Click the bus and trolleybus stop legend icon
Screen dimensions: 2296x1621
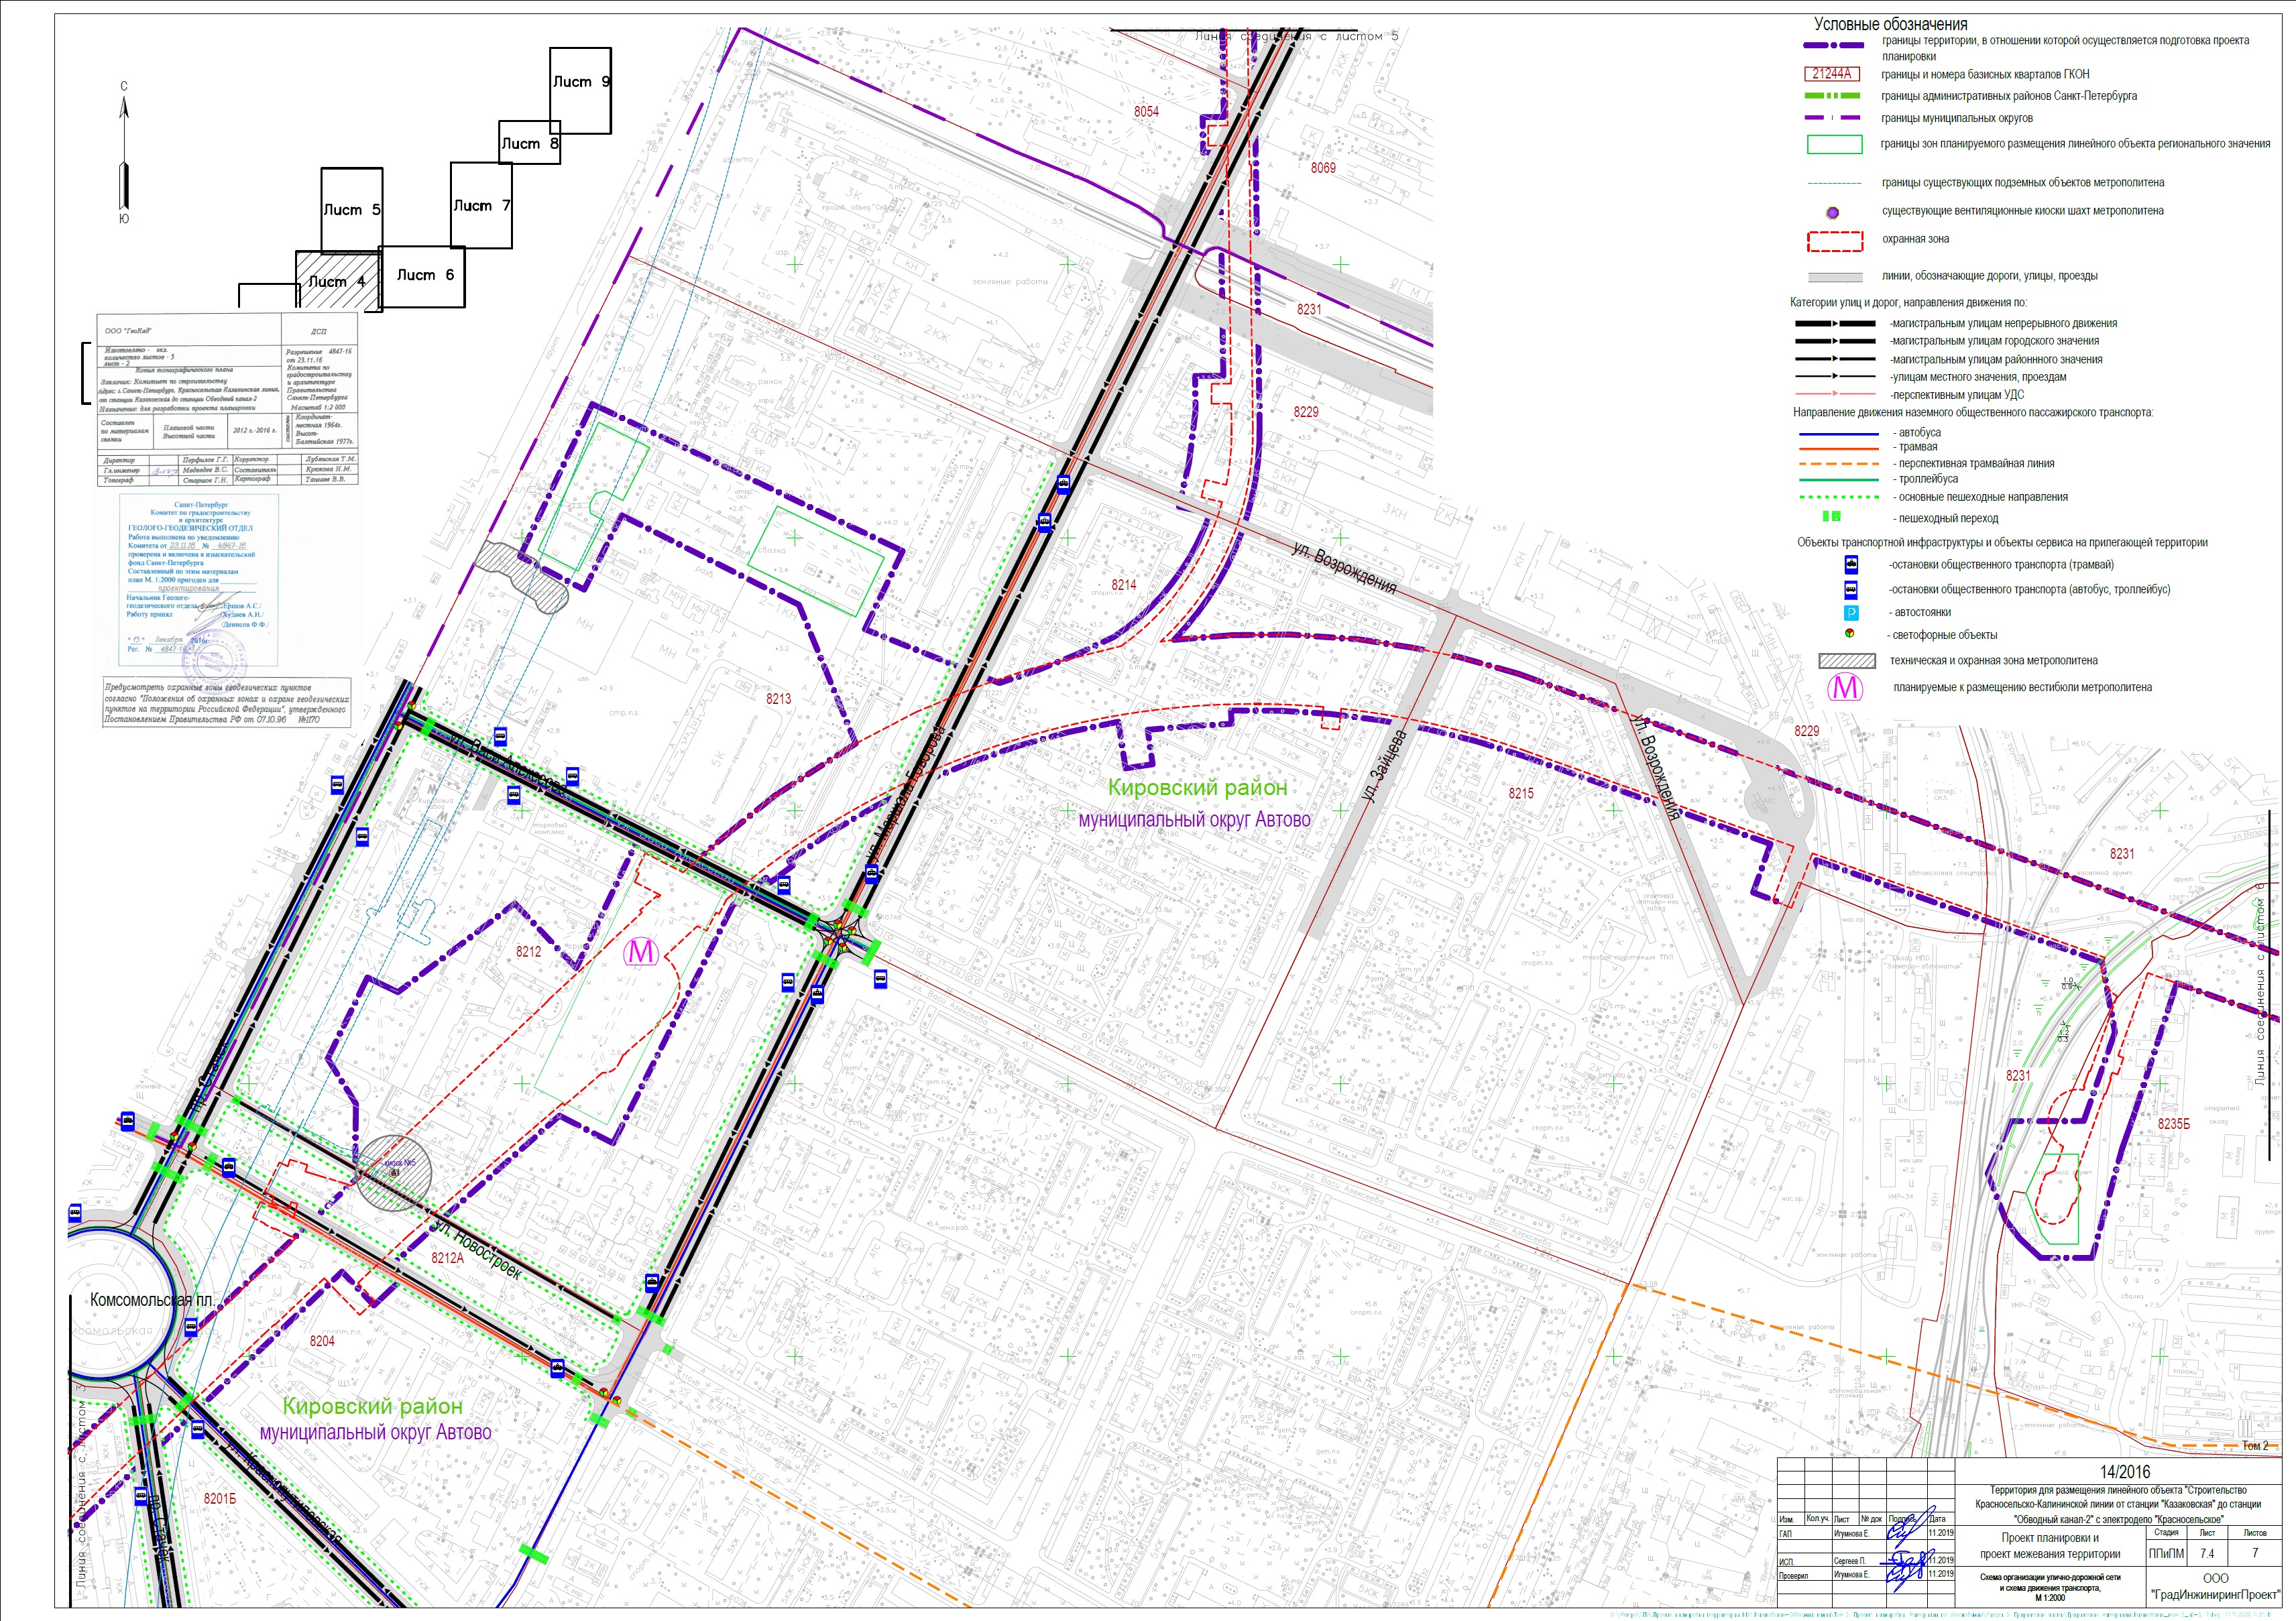pyautogui.click(x=1851, y=589)
